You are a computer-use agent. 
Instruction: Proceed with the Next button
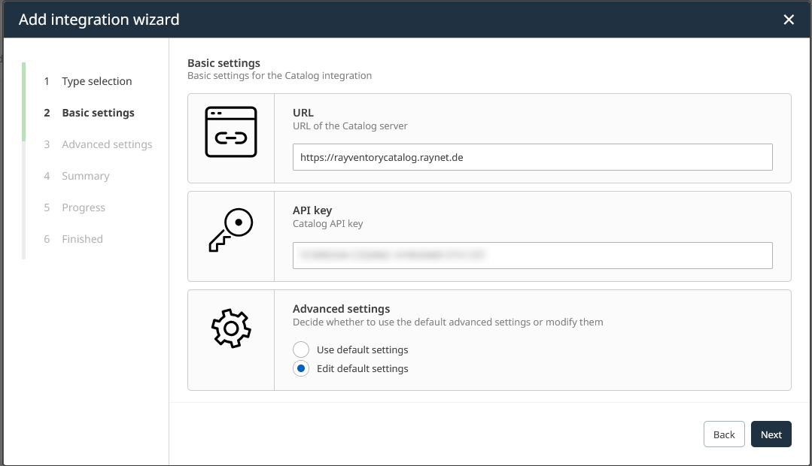coord(771,434)
